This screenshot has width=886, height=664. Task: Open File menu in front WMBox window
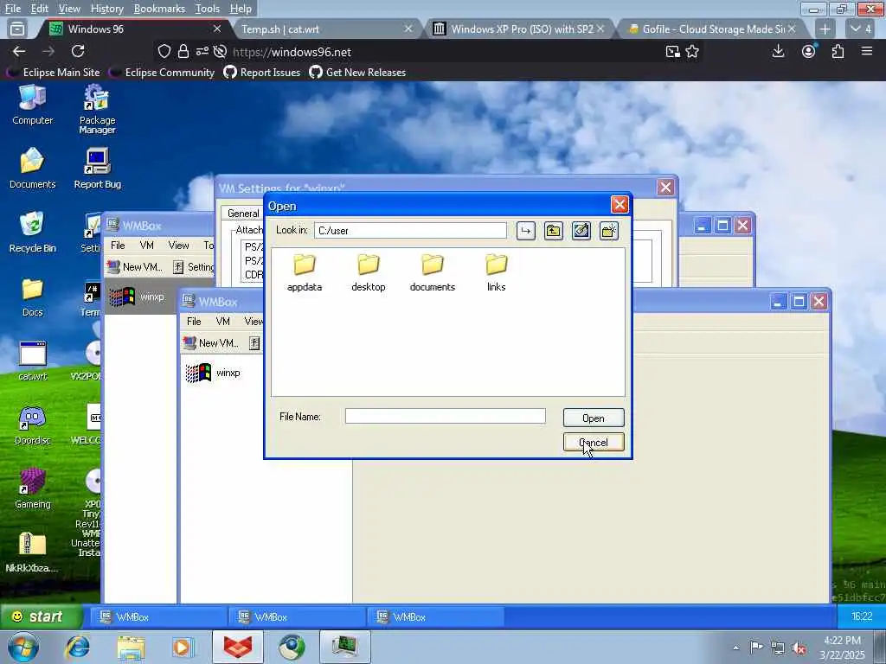click(x=194, y=322)
